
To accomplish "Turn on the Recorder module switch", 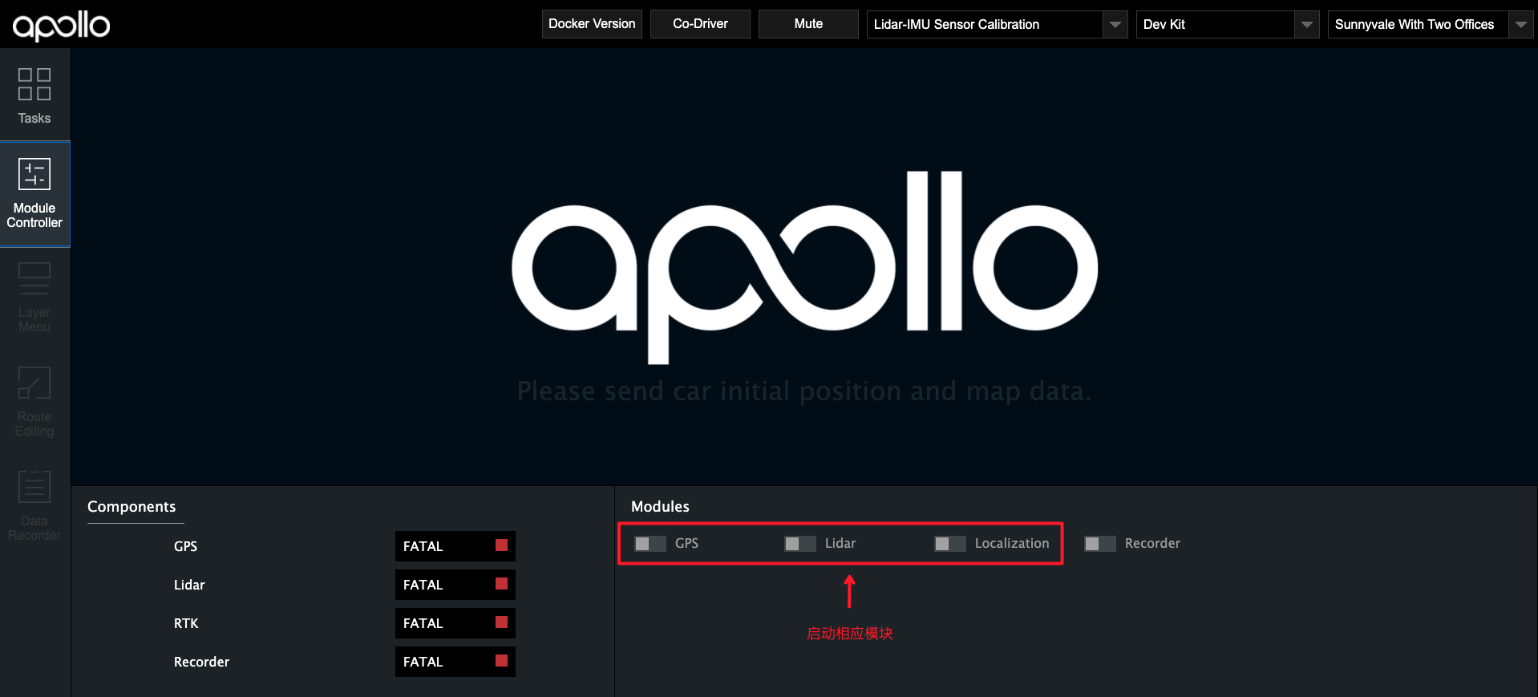I will [1100, 544].
